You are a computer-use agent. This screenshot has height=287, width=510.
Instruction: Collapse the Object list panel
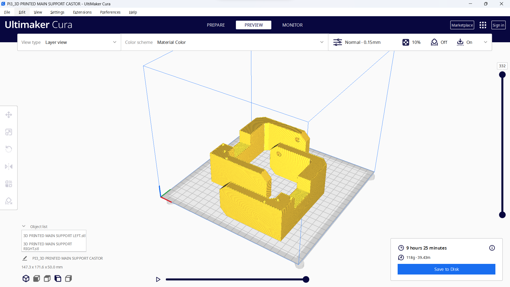pos(24,226)
